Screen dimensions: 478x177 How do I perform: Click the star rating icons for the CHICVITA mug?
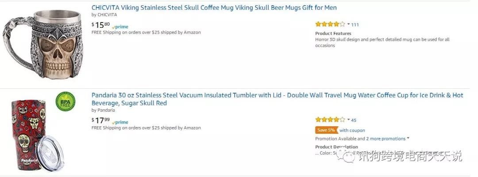330,24
